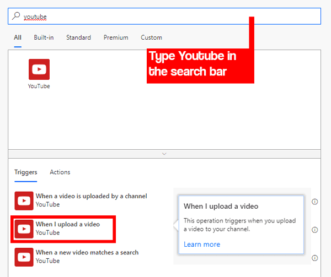
Task: Switch to the Standard tab
Action: coord(78,37)
